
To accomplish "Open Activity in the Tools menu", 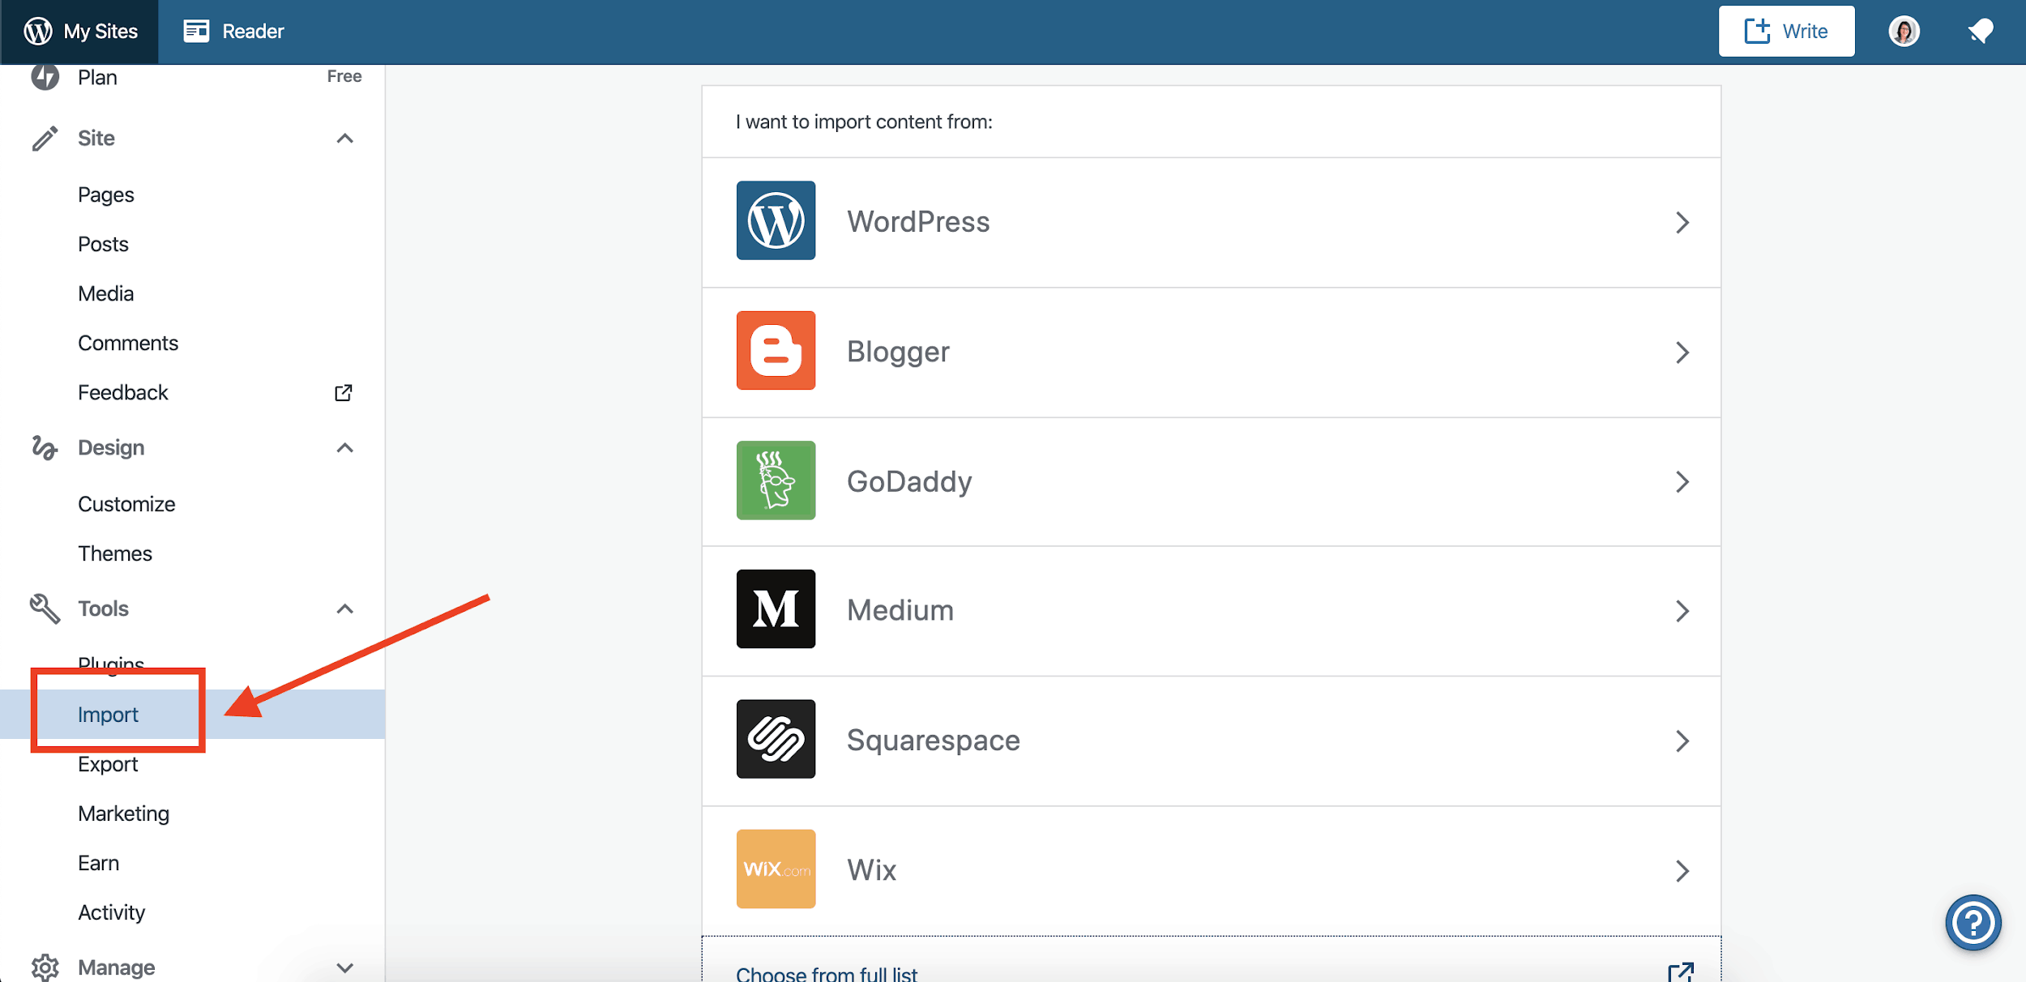I will 112,912.
